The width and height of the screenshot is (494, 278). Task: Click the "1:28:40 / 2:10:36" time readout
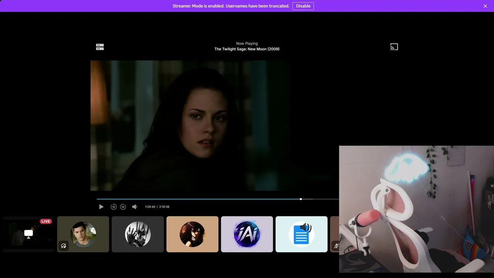point(157,207)
